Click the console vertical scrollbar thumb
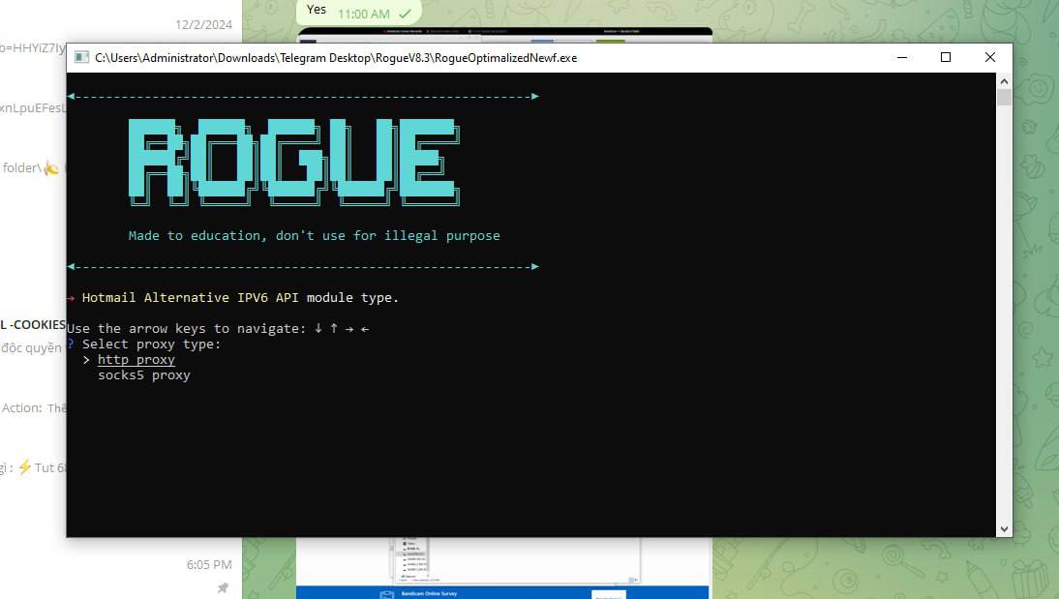Image resolution: width=1059 pixels, height=599 pixels. (1004, 98)
